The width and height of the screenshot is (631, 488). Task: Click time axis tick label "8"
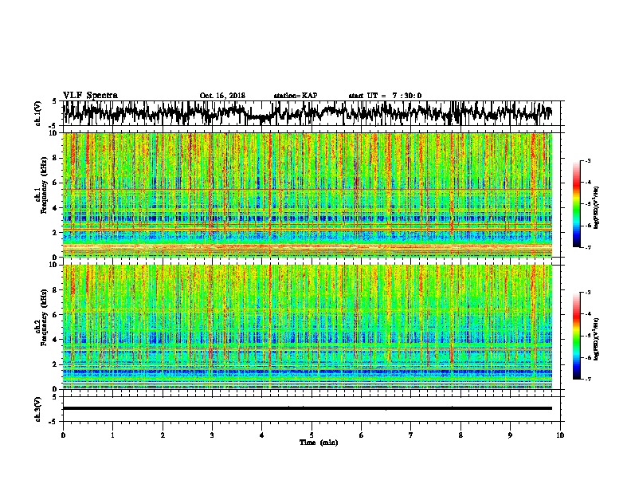461,435
